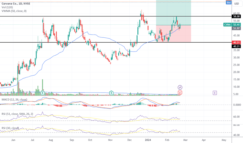Click the blue Bid price label
The width and height of the screenshot is (243, 143).
pos(229,3)
